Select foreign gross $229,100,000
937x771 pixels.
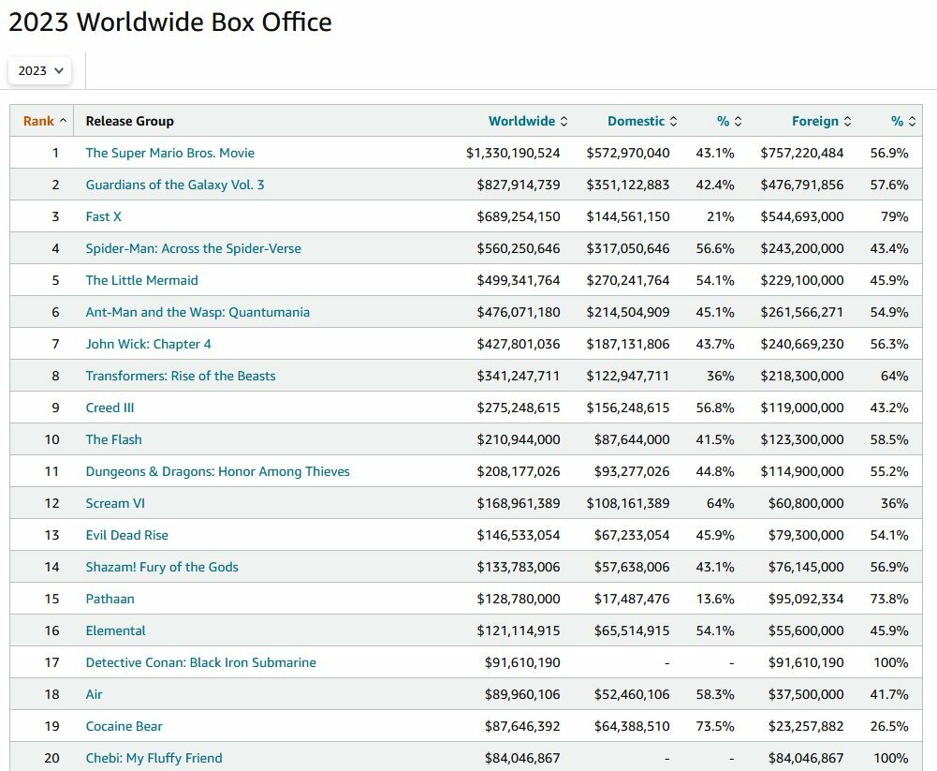pos(802,280)
